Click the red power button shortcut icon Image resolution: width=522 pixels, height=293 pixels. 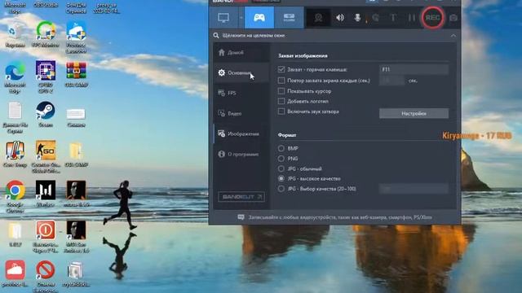pyautogui.click(x=46, y=237)
